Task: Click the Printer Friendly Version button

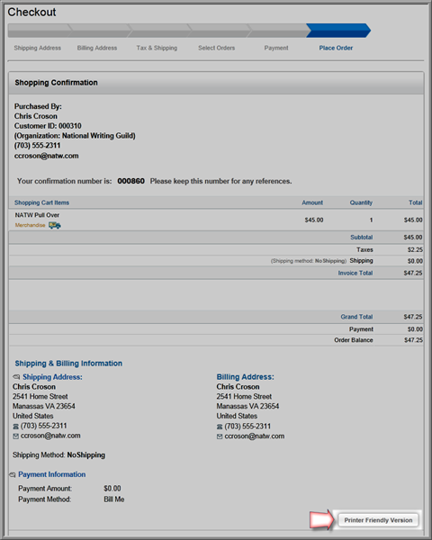Action: pyautogui.click(x=378, y=520)
